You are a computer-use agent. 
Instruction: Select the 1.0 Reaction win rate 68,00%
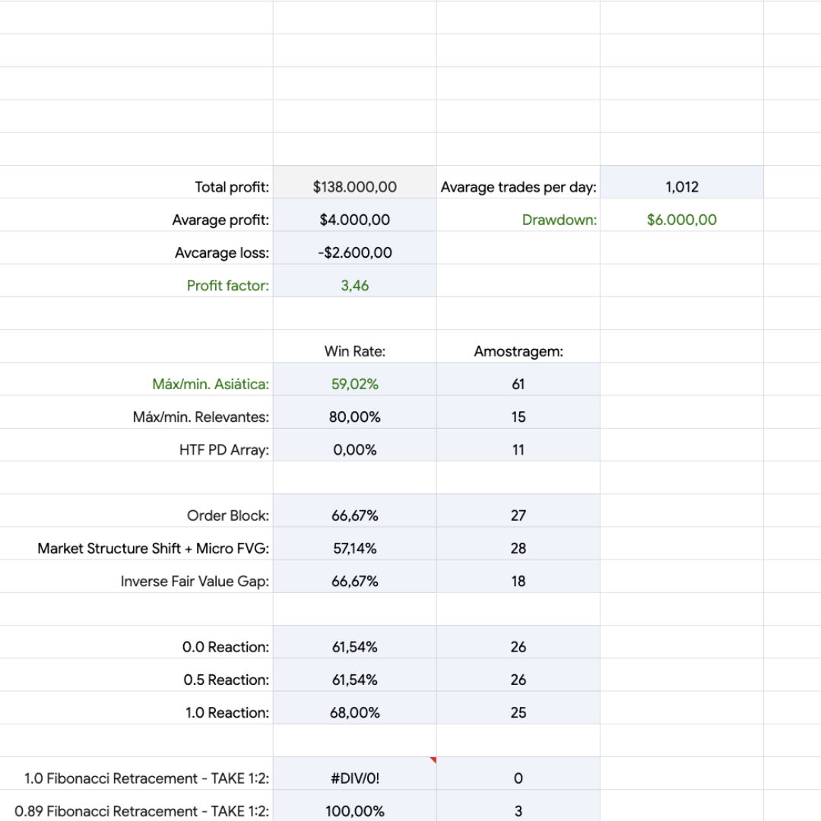(354, 712)
